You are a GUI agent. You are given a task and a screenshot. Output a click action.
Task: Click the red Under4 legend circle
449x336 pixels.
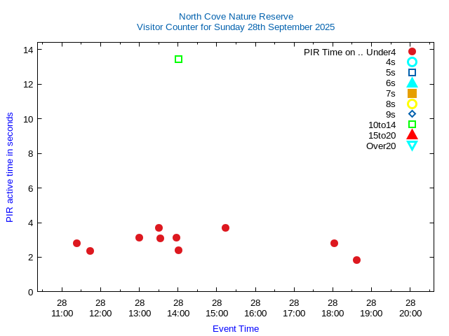pyautogui.click(x=412, y=52)
